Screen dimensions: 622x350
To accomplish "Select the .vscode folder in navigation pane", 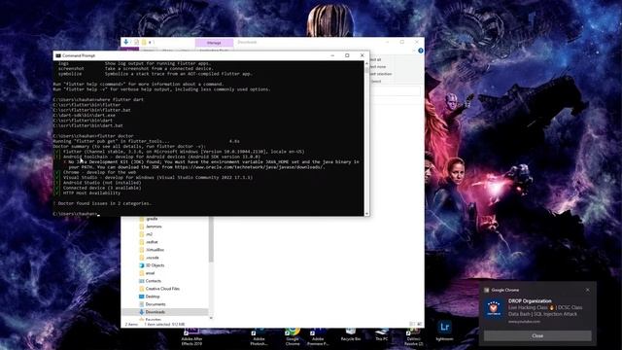I will point(152,258).
